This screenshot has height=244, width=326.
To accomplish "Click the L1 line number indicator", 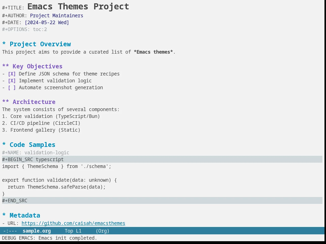I will [x=79, y=231].
